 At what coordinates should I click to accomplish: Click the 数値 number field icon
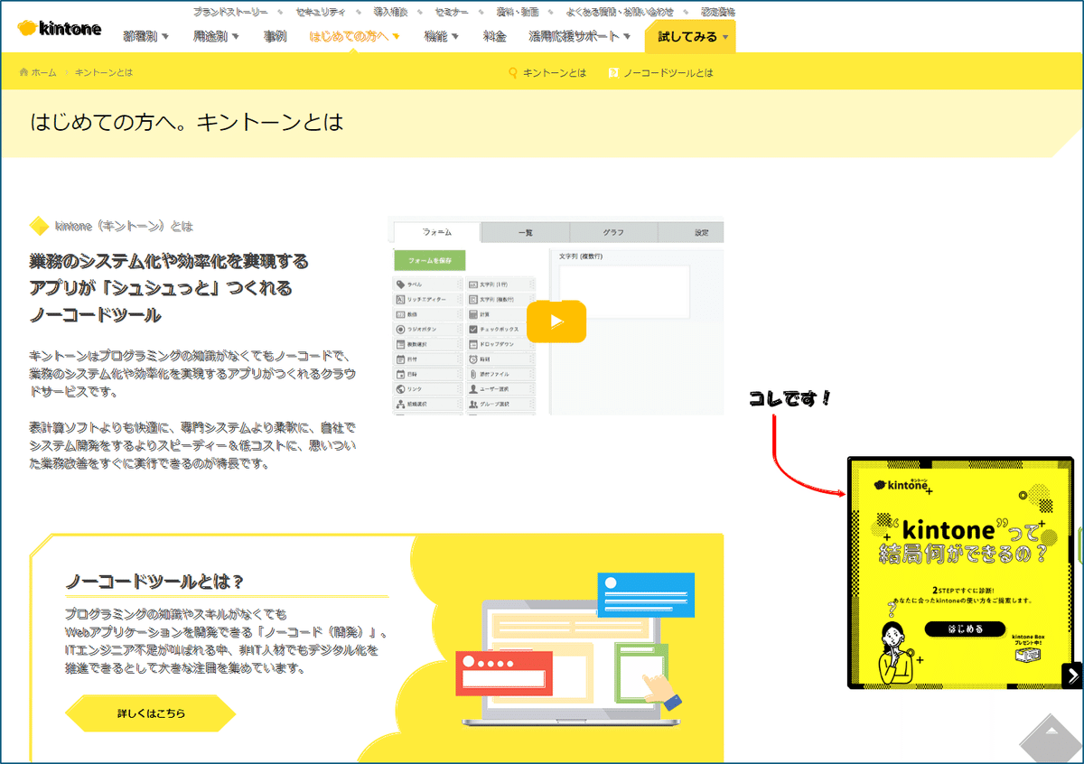pos(400,314)
